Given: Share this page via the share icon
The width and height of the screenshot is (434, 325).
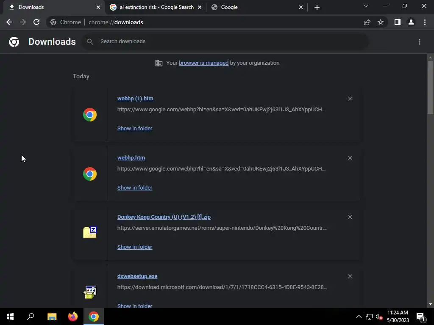Looking at the screenshot, I should pyautogui.click(x=367, y=22).
